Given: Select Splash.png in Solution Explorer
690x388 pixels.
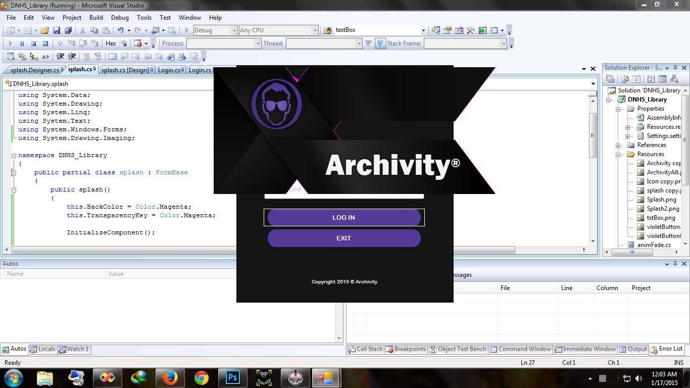Looking at the screenshot, I should [657, 200].
